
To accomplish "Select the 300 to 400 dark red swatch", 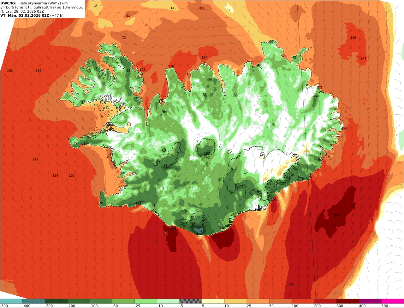I will (348, 301).
